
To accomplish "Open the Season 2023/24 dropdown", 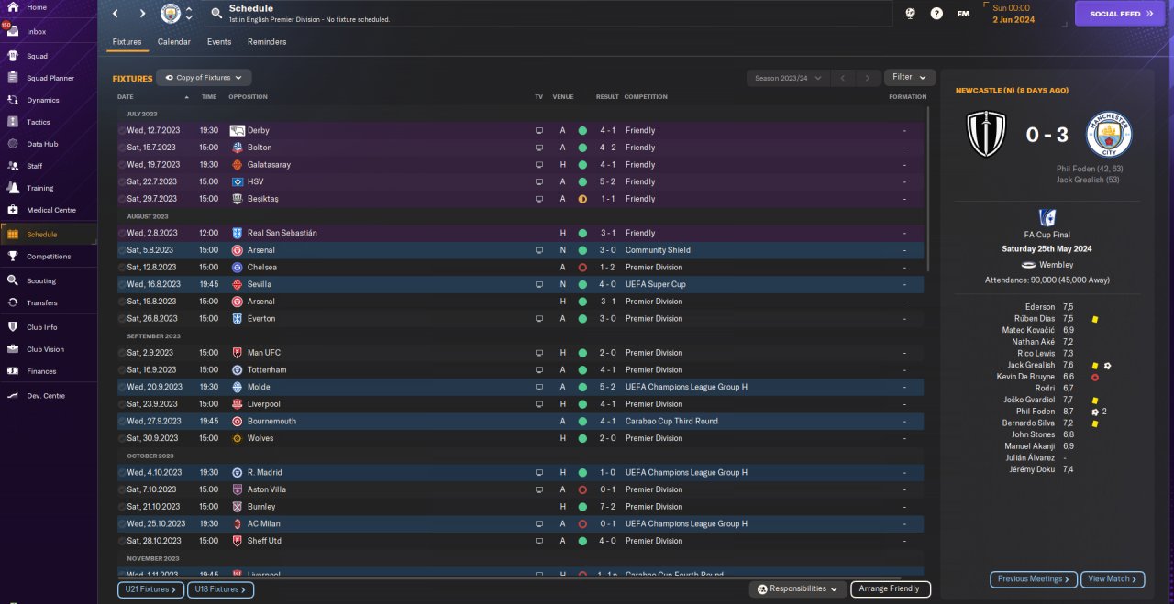I will pyautogui.click(x=788, y=78).
